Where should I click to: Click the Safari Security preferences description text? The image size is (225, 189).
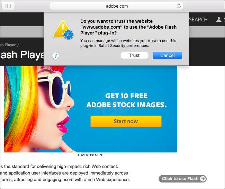128,43
